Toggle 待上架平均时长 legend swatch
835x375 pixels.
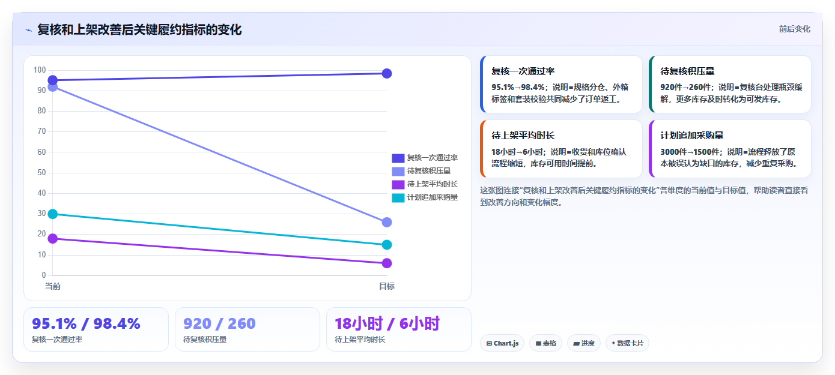398,184
